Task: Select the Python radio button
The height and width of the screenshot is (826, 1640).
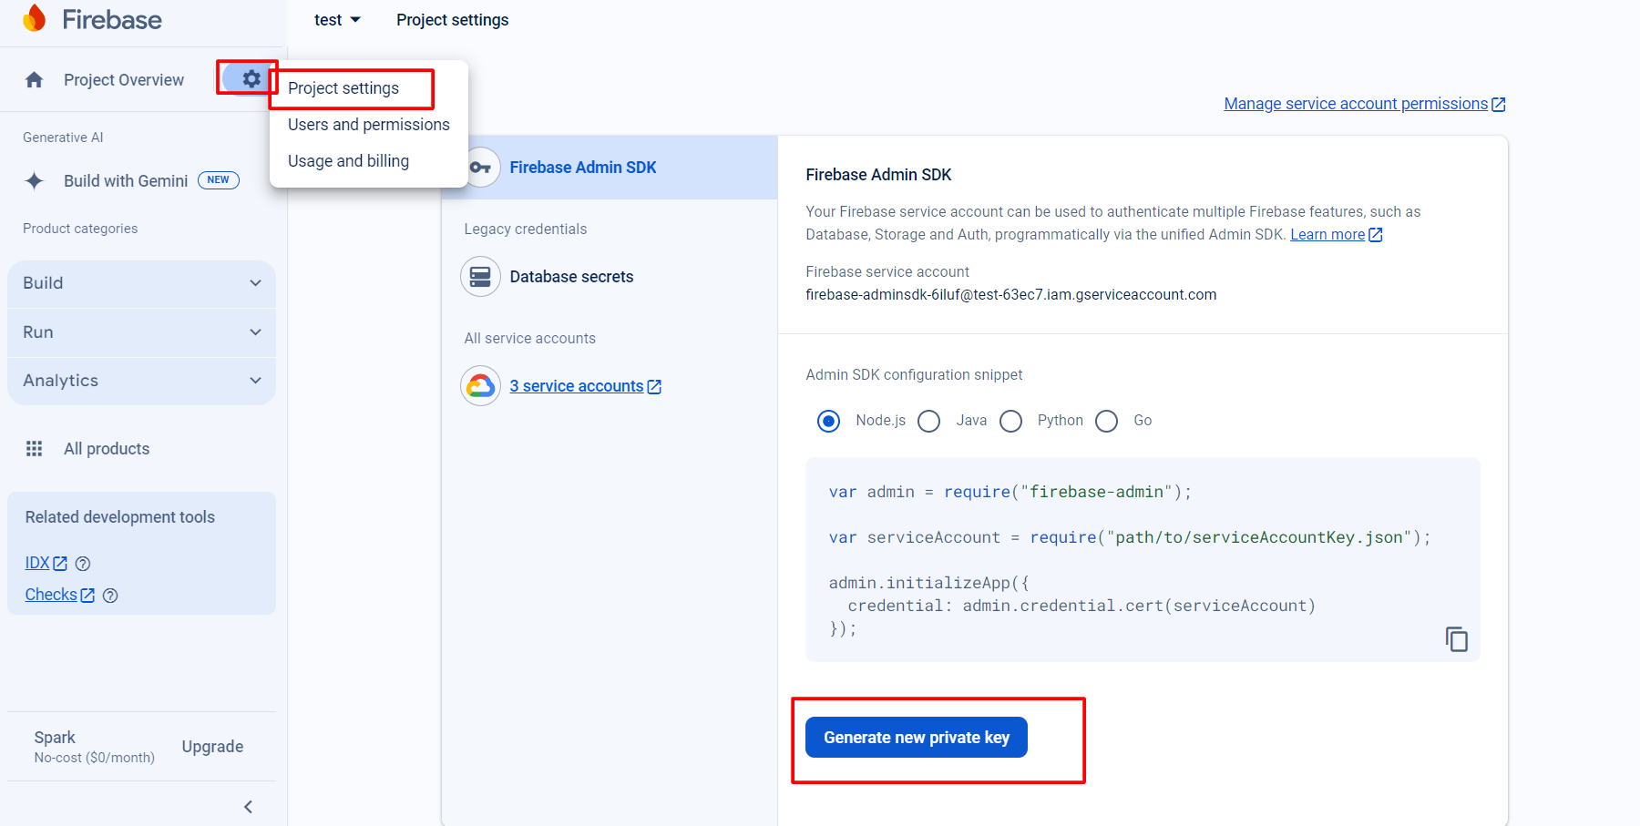Action: [x=1011, y=421]
